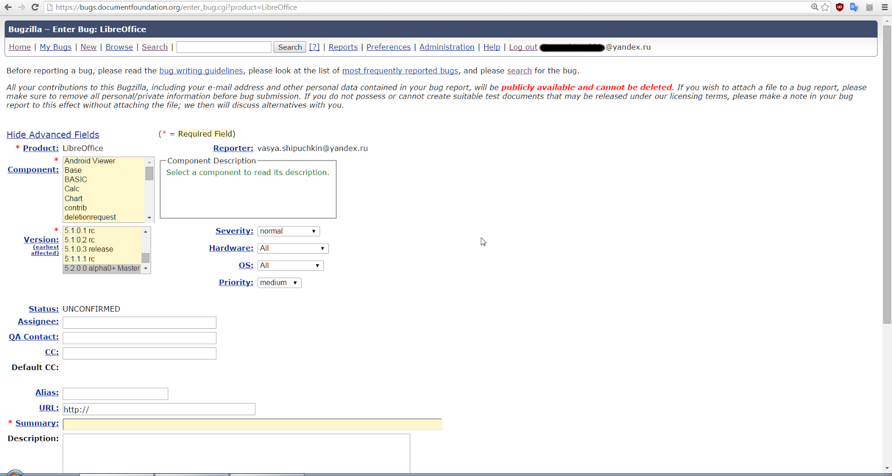Click the Assignee input field
Image resolution: width=892 pixels, height=476 pixels.
point(139,323)
